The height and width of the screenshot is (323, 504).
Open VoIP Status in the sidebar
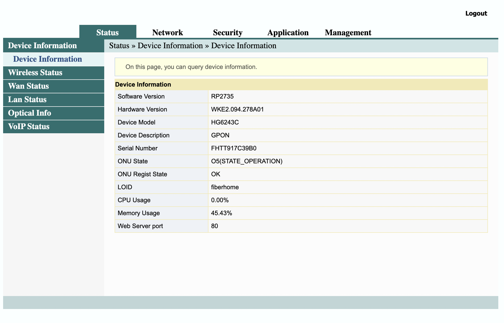(x=29, y=127)
